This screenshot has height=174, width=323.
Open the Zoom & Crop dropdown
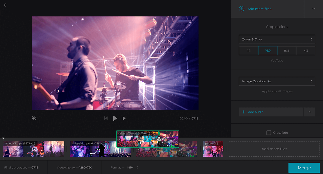click(277, 39)
